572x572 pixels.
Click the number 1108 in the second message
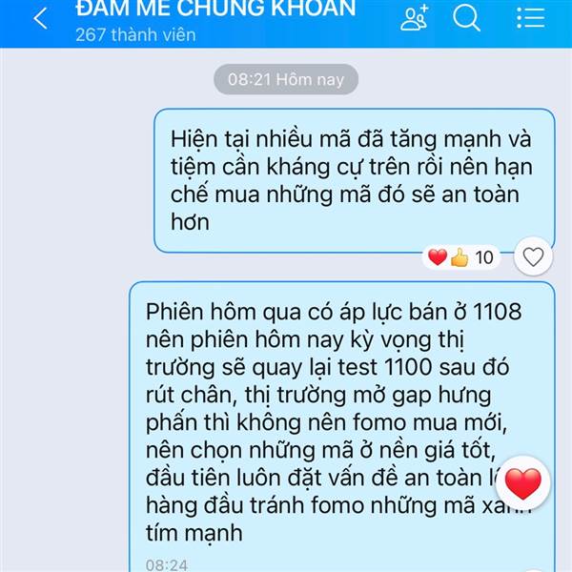[x=498, y=312]
